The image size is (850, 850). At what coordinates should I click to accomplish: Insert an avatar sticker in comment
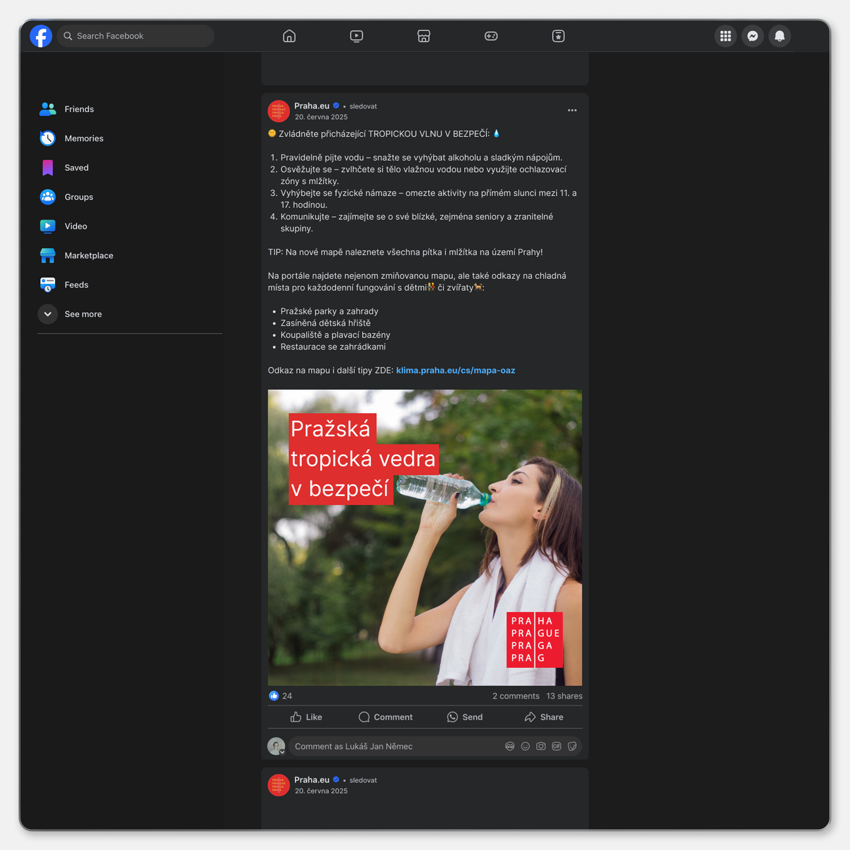click(509, 746)
